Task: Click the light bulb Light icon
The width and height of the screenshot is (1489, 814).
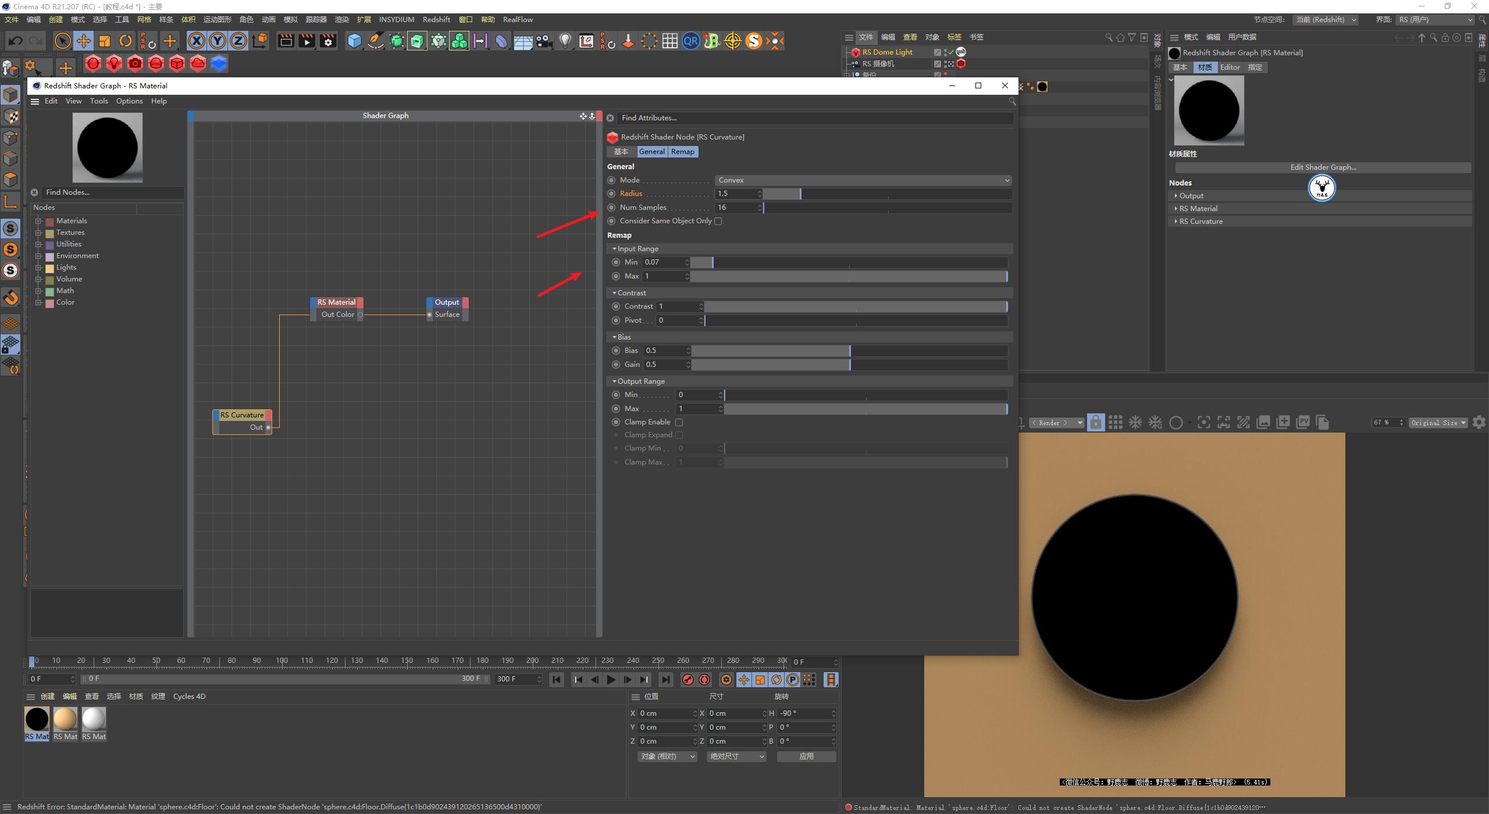Action: pyautogui.click(x=565, y=41)
